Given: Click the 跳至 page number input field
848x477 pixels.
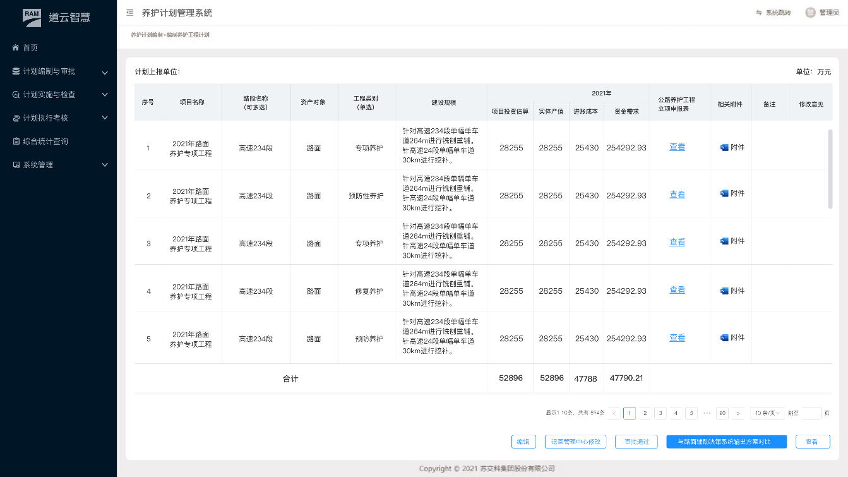Looking at the screenshot, I should (811, 413).
